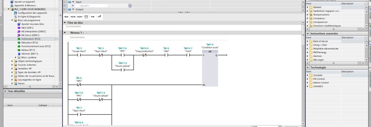Click the editor's vertical scrollbar down arrow
This screenshot has width=371, height=127.
tap(303, 123)
